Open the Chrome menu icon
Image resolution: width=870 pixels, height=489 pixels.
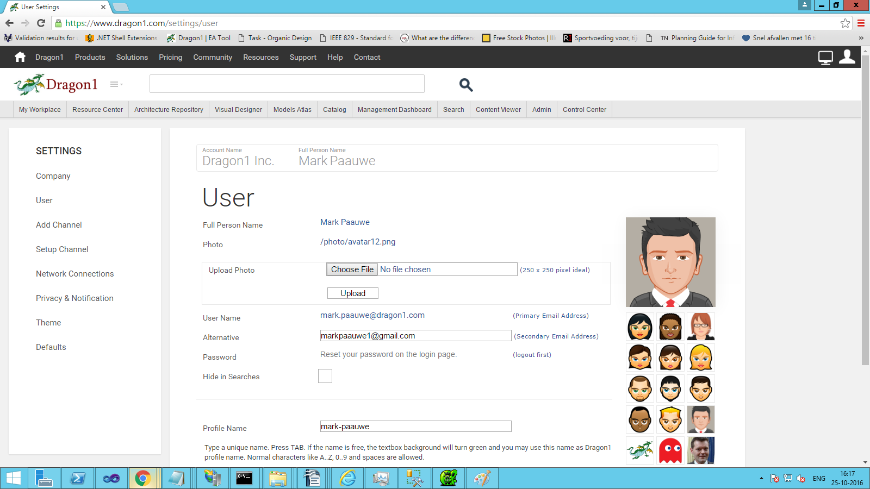[x=861, y=23]
